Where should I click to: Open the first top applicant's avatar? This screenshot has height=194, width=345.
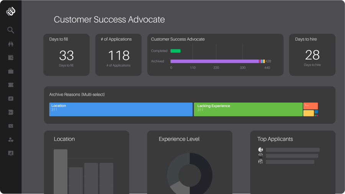coord(261,150)
